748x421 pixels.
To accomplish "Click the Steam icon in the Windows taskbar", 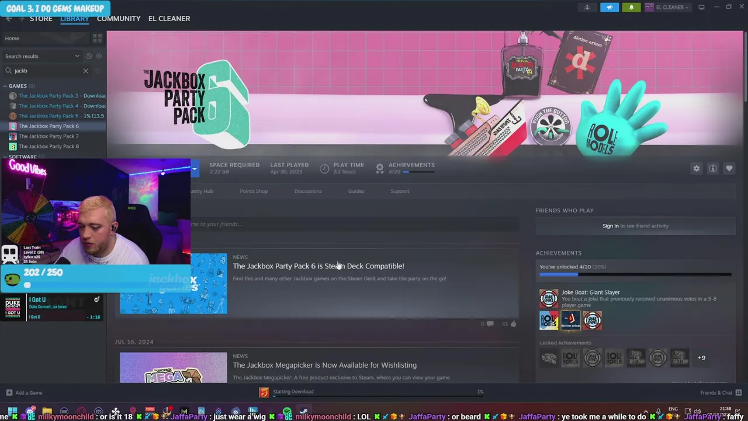I will click(x=303, y=412).
